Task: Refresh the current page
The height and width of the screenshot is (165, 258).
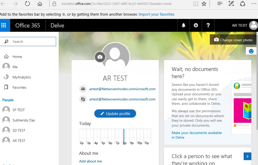Action: (27, 4)
